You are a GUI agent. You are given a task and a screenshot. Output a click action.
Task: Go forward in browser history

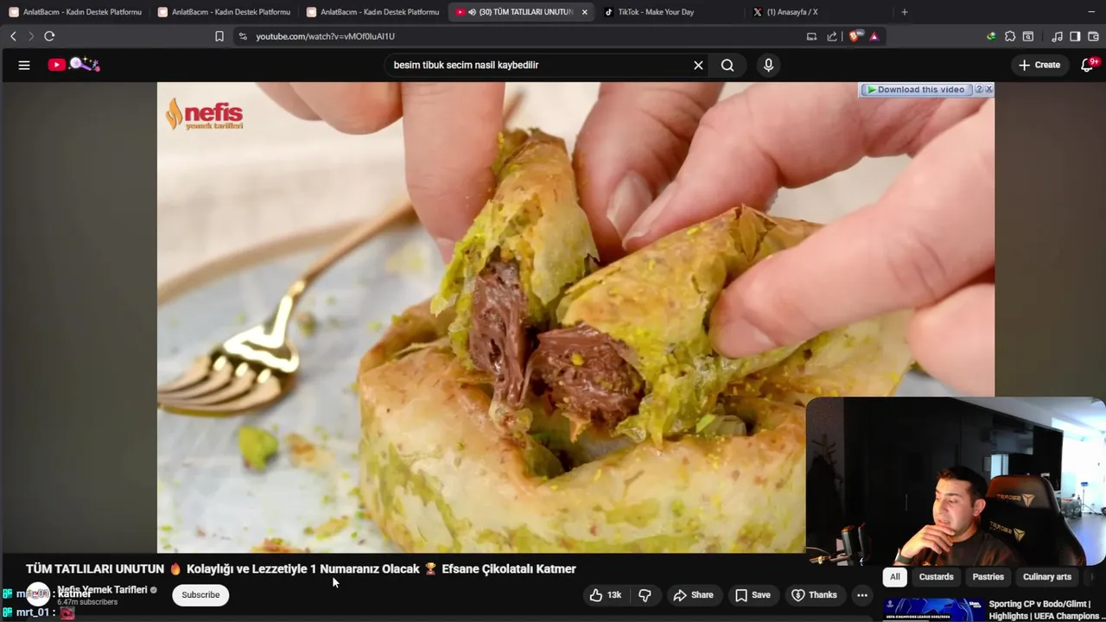click(31, 36)
